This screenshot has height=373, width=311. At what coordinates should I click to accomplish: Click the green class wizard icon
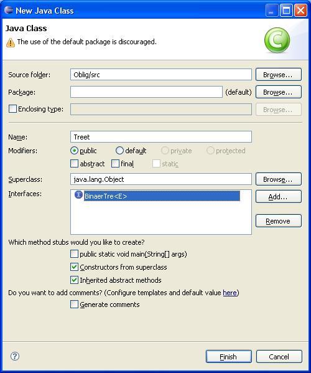277,40
